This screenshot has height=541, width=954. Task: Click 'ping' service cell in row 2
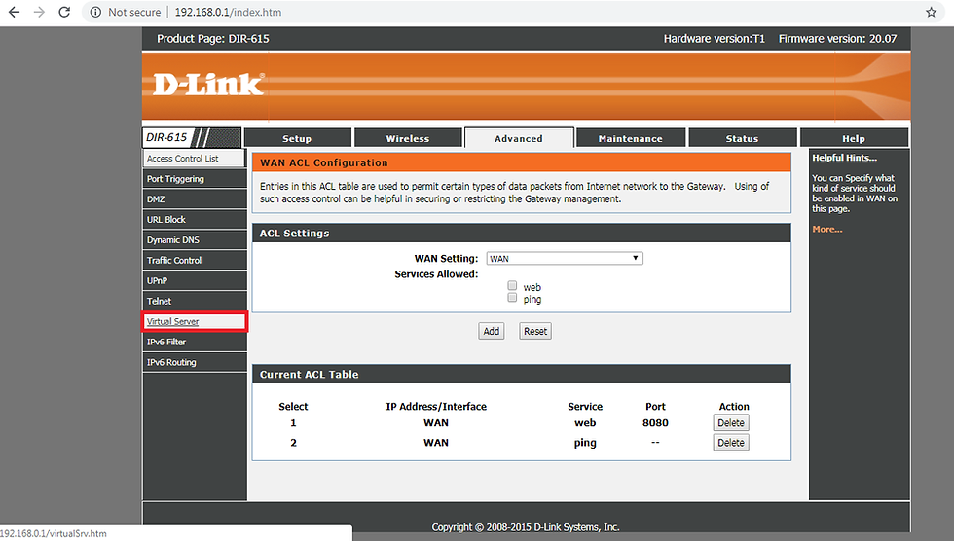[585, 443]
